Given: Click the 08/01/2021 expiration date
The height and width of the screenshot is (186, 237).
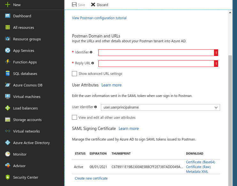Looking at the screenshot, I should point(98,167).
